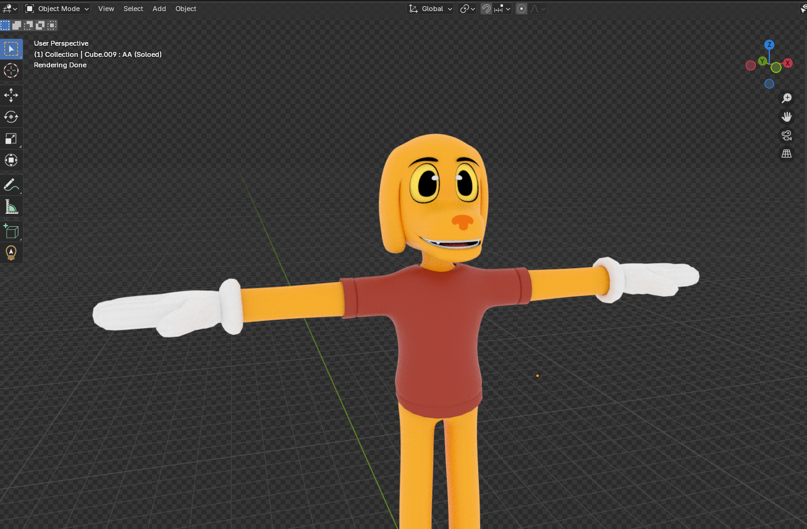Toggle camera view with the camera icon
807x529 pixels.
(x=787, y=135)
